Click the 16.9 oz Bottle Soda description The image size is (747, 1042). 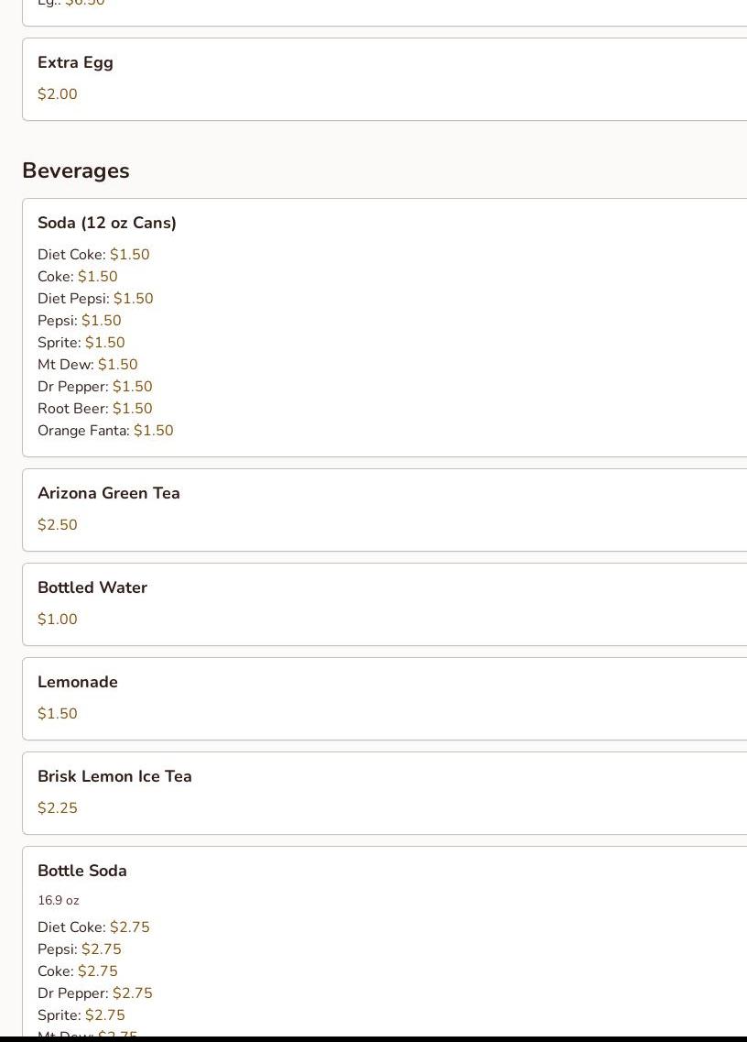pos(58,901)
